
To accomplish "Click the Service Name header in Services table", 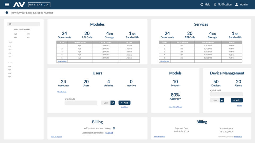I will click(182, 42).
